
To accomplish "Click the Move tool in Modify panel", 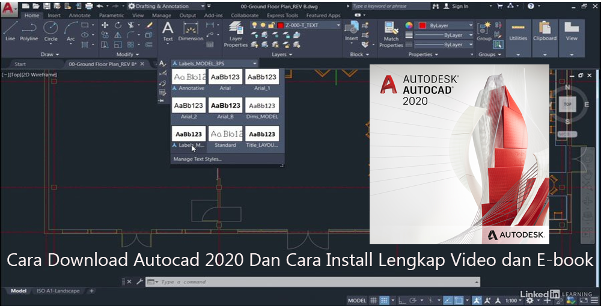I will [x=105, y=25].
